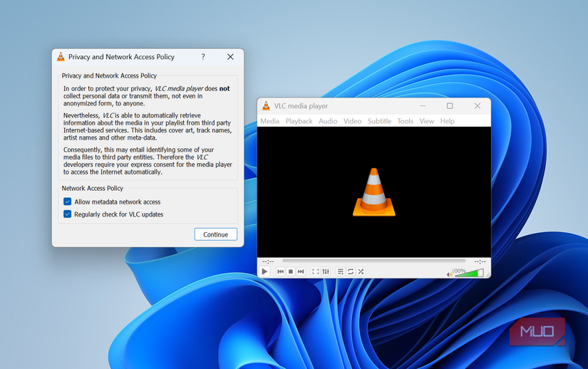Open the Video menu
Screen dimensions: 588x369
click(x=352, y=121)
